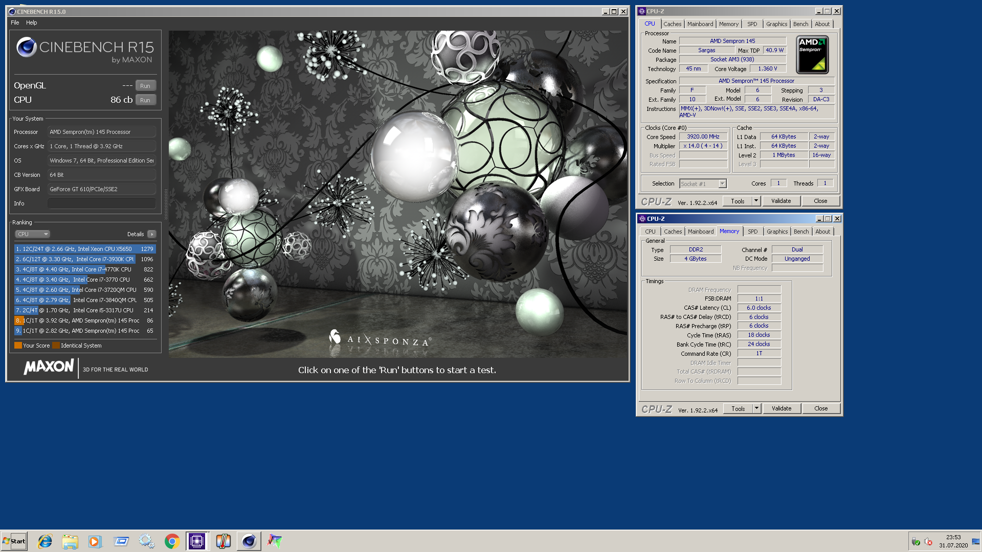
Task: Switch to Caches tab in bottom CPU-Z
Action: pyautogui.click(x=673, y=232)
